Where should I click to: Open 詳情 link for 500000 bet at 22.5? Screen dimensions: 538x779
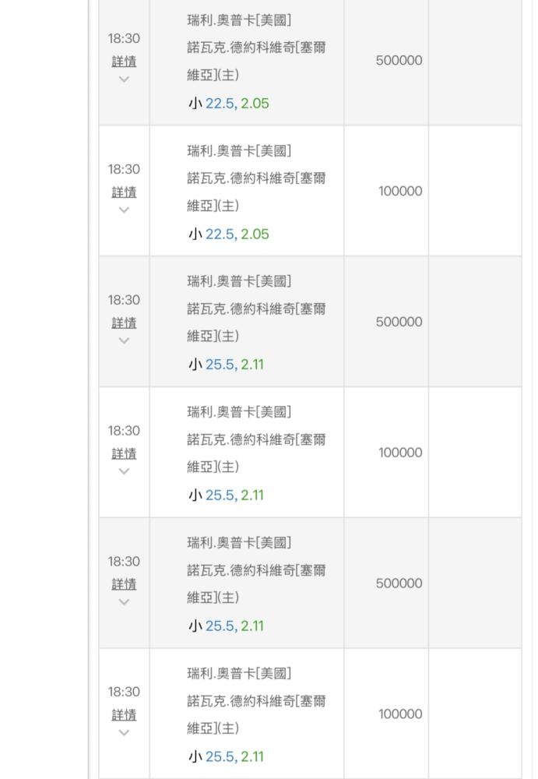[x=124, y=62]
